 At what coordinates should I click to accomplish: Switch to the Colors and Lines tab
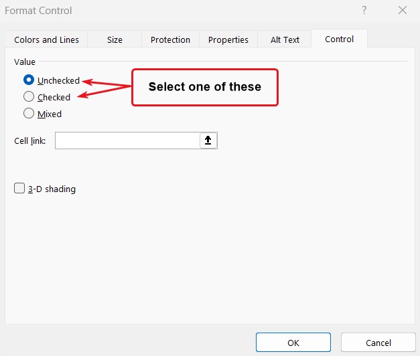[x=46, y=39]
